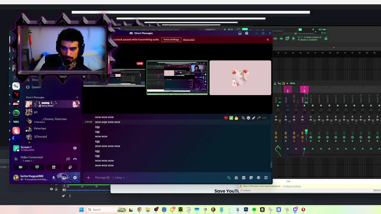Open the flame server icon
The image size is (381, 214).
click(x=16, y=130)
